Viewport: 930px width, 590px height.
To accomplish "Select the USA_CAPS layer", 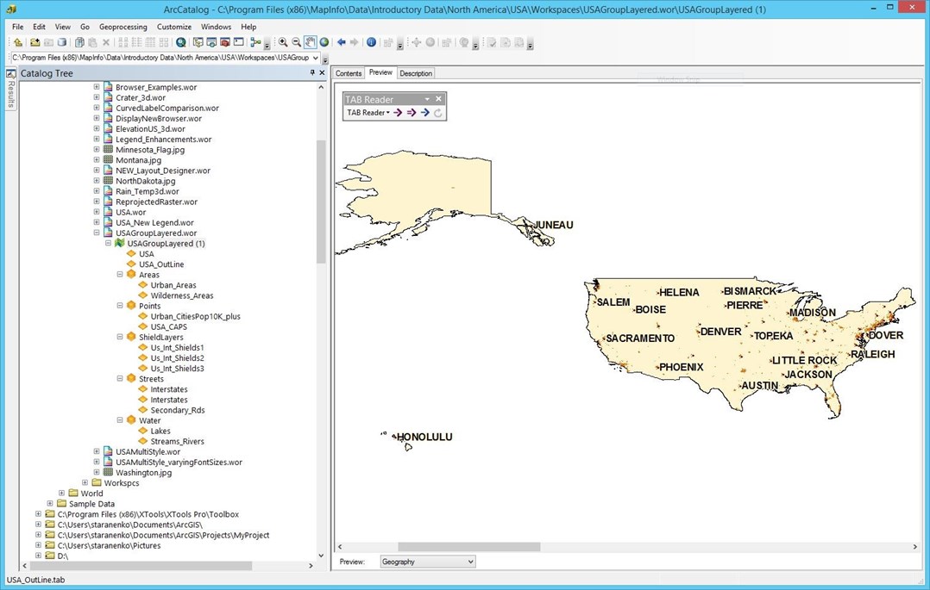I will point(168,326).
